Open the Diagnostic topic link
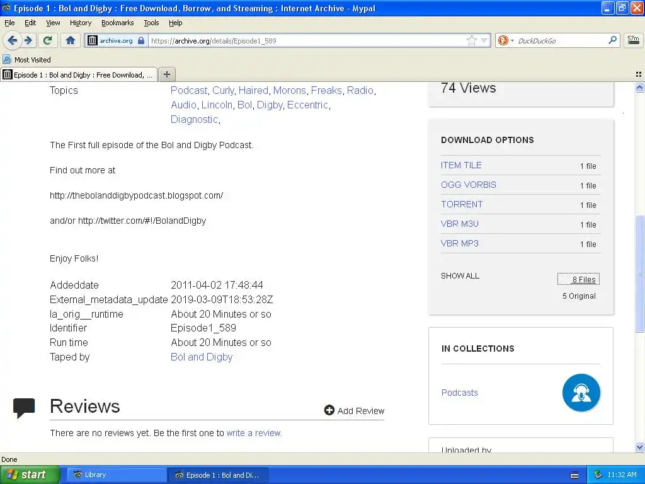This screenshot has width=645, height=484. pos(194,119)
